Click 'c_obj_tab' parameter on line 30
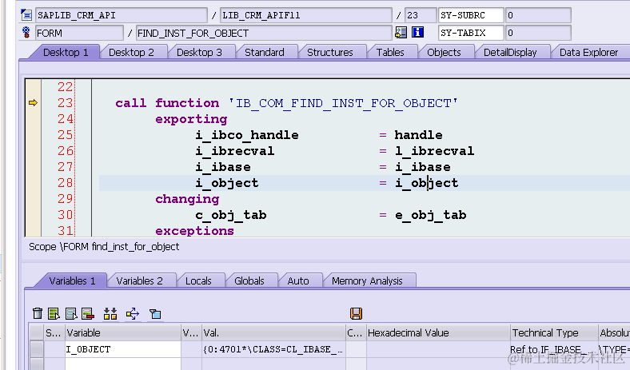Image resolution: width=630 pixels, height=370 pixels. pos(231,215)
